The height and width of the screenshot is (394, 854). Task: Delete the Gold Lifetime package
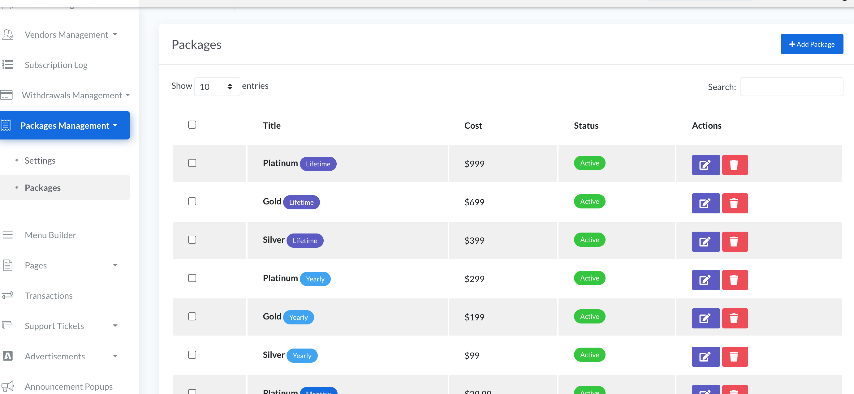coord(735,203)
